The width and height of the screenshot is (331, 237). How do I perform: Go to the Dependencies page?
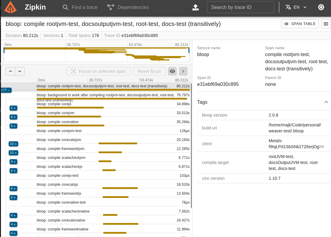coord(128,7)
